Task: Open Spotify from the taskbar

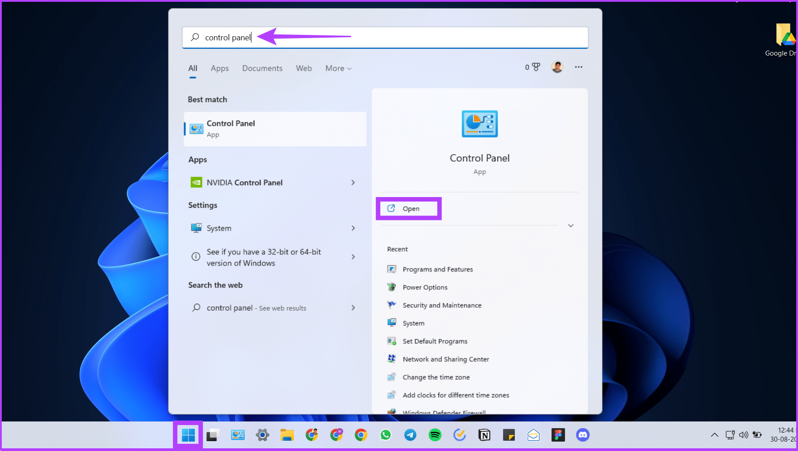Action: pos(434,434)
